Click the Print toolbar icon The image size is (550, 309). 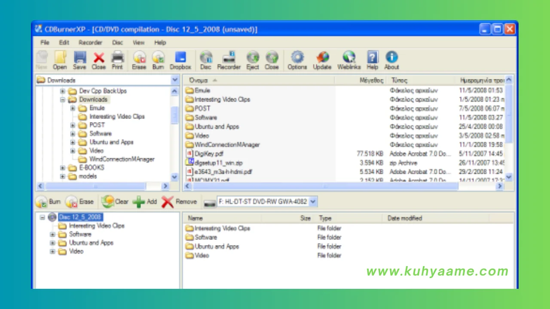point(117,60)
